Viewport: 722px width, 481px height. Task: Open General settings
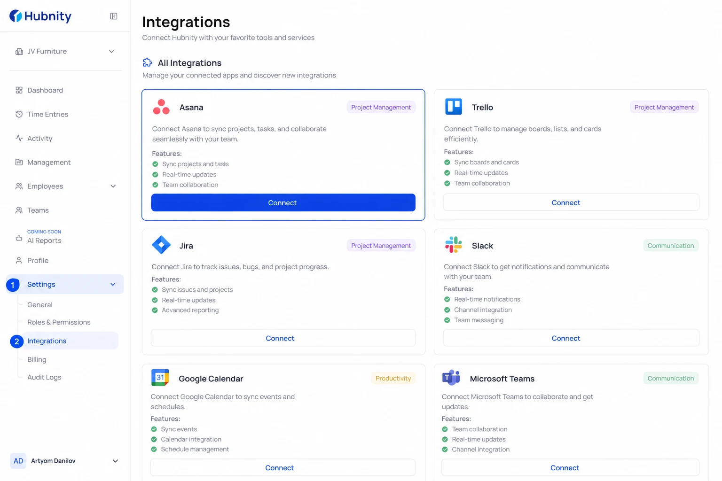point(40,305)
